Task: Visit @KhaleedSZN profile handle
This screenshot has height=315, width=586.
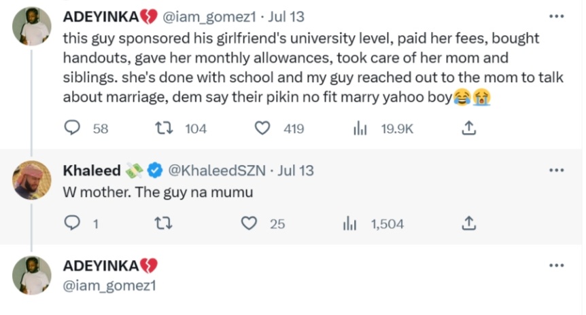Action: coord(216,171)
